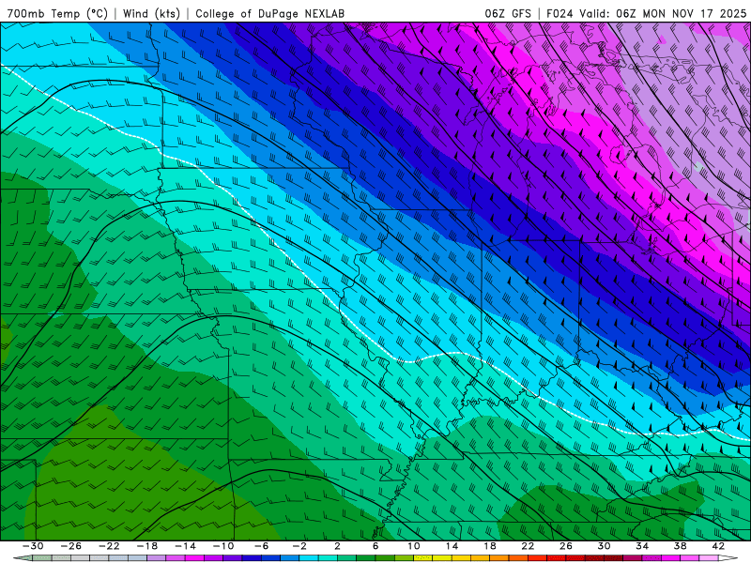The width and height of the screenshot is (751, 563).
Task: Click the -14 value on the temperature legend
Action: (185, 546)
